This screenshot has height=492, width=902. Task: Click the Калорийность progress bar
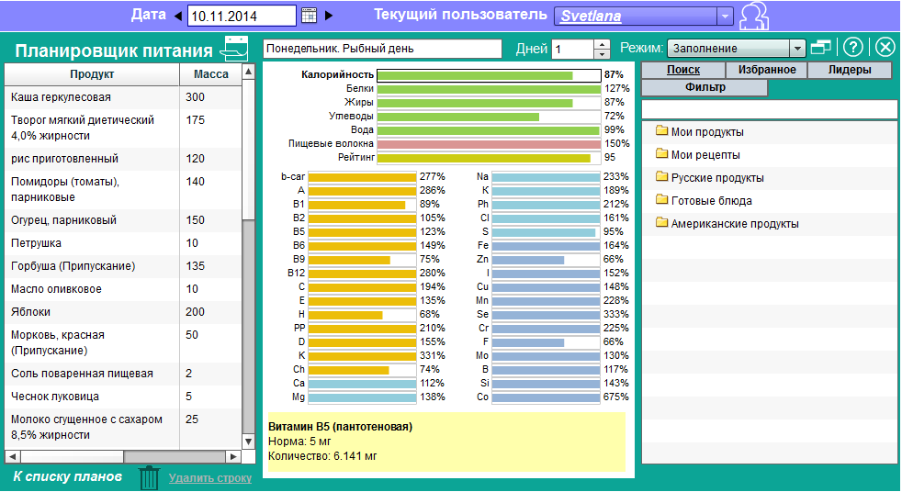tap(489, 75)
